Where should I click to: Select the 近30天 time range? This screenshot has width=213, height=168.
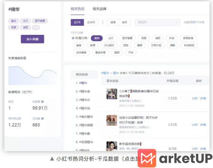[x=91, y=22]
